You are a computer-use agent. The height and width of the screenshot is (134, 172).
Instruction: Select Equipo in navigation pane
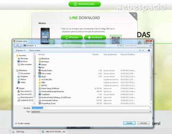coord(20,88)
